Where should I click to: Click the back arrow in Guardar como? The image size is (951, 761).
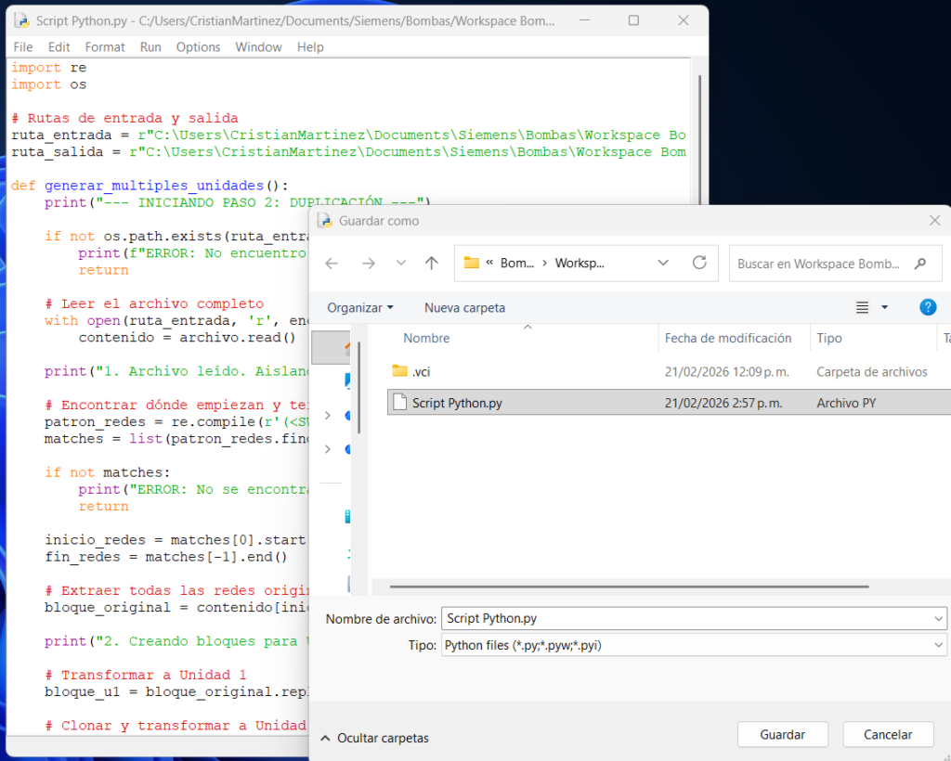coord(332,264)
